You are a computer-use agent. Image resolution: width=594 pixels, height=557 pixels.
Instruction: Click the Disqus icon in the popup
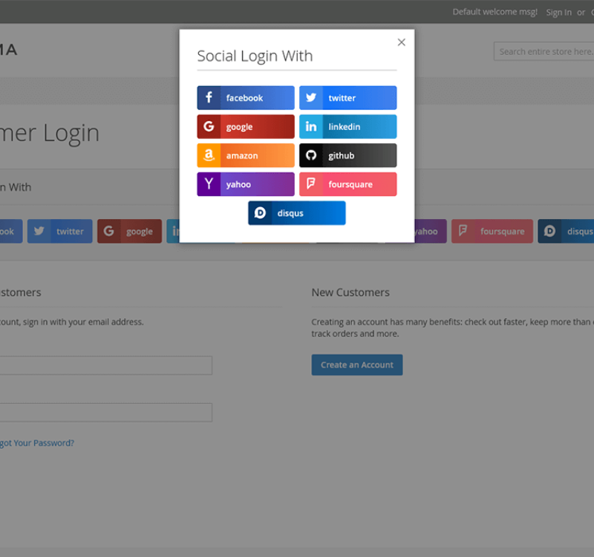point(260,213)
